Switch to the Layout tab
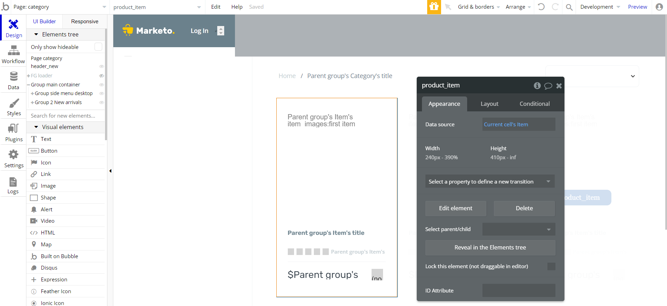 (489, 104)
